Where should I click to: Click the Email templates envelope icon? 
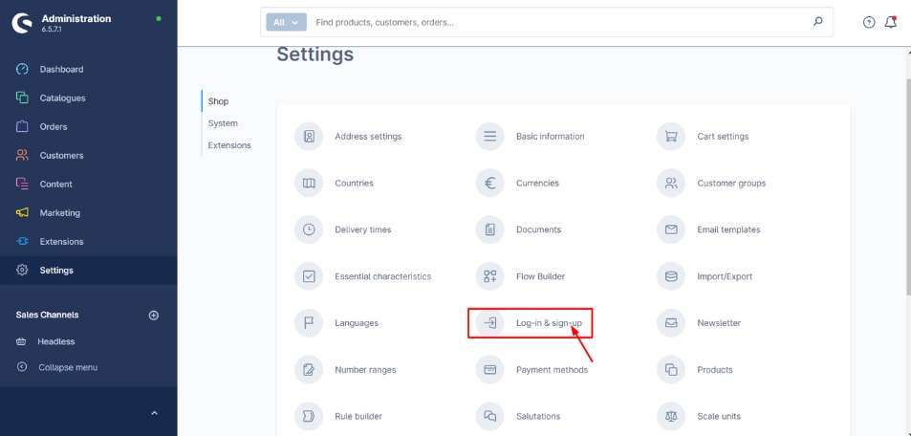point(671,229)
